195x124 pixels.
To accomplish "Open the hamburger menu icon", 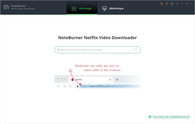I will (x=177, y=4).
